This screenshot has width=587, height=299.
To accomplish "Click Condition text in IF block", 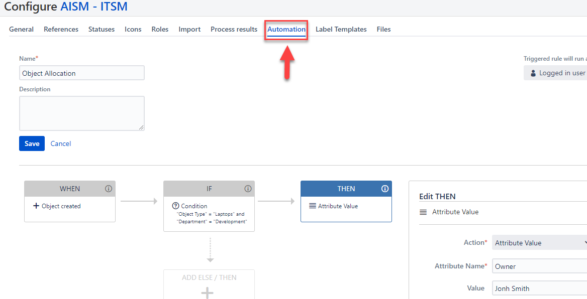I will (194, 206).
